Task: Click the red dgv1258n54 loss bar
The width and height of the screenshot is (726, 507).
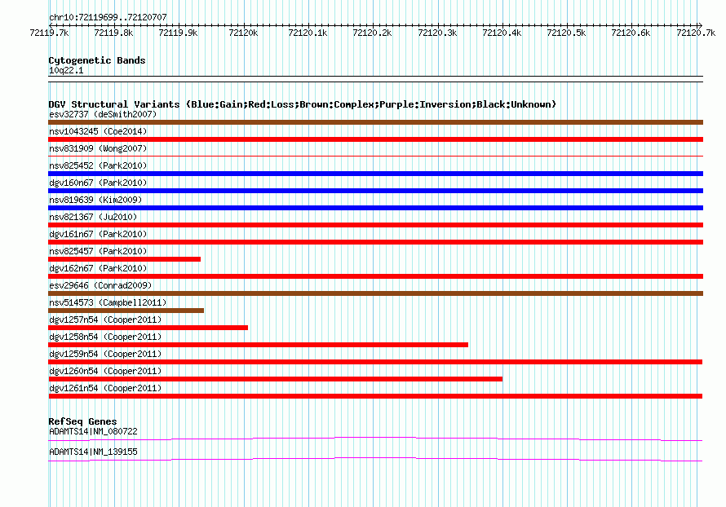Action: coord(259,345)
